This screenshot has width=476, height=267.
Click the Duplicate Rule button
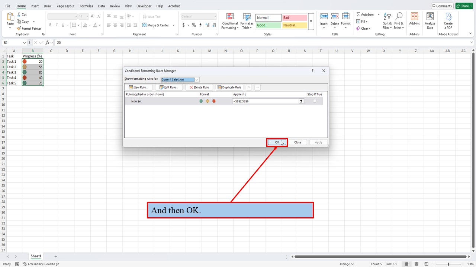tap(229, 87)
